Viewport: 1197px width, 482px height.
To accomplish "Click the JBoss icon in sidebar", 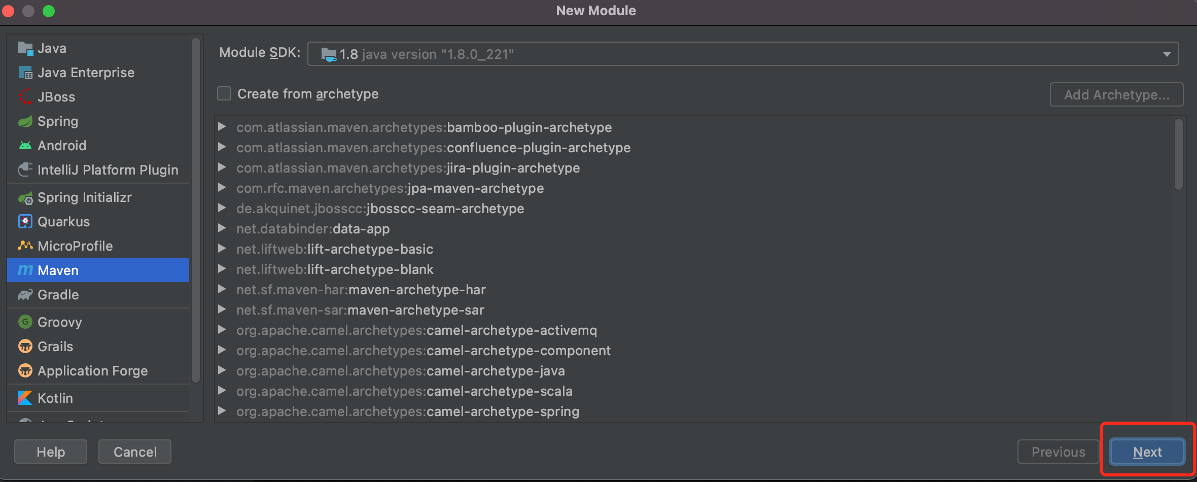I will click(25, 97).
